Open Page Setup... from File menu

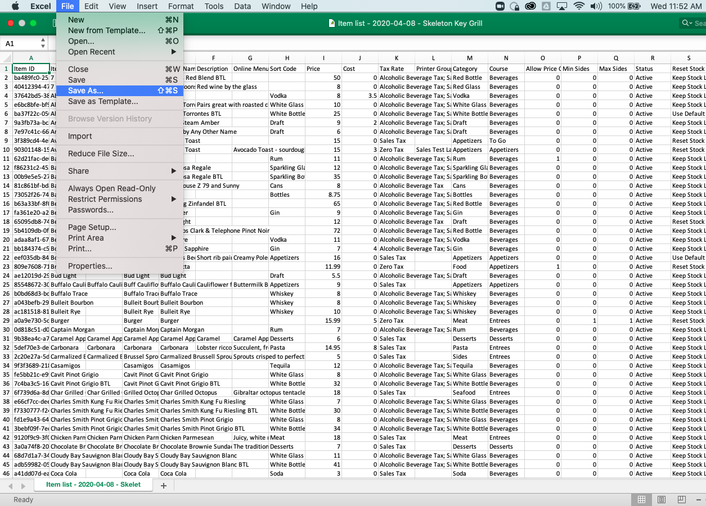coord(120,227)
